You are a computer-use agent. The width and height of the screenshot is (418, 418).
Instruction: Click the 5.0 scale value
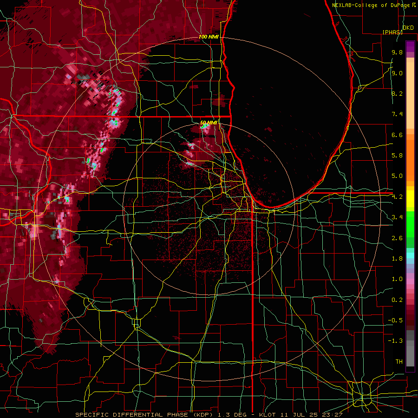pos(397,176)
